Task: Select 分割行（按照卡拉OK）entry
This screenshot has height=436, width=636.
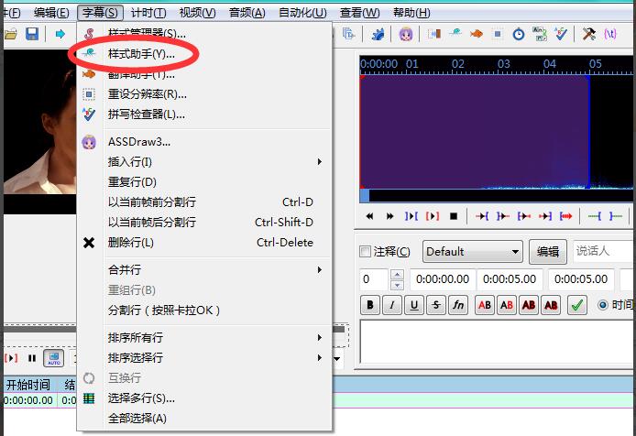Action: pos(205,311)
